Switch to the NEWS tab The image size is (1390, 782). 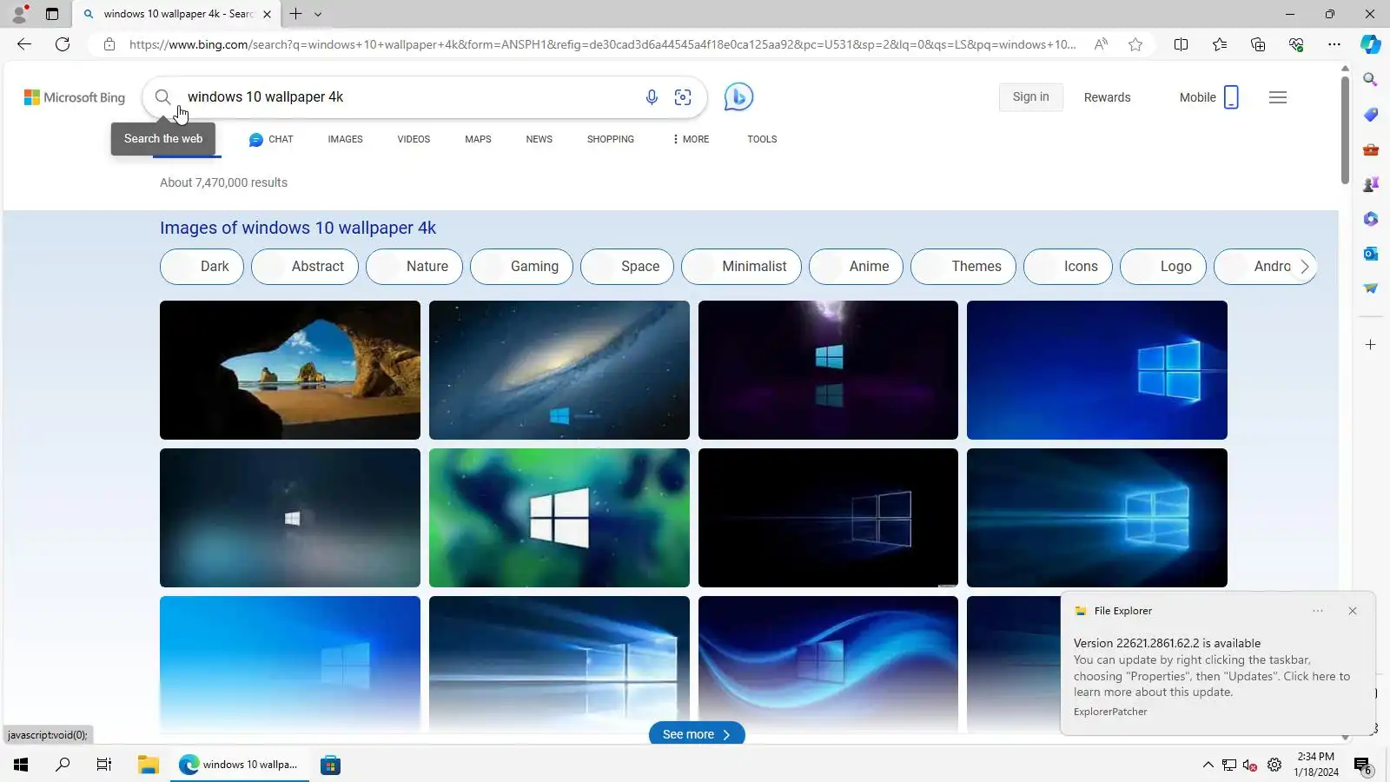[x=539, y=139]
